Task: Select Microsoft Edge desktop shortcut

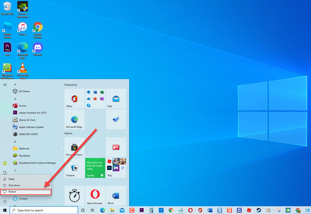Action: 23,50
